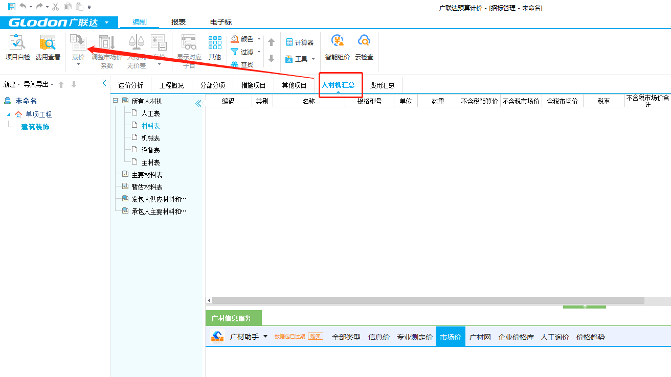Select the 价格趋势 option
The height and width of the screenshot is (377, 671).
pyautogui.click(x=591, y=337)
